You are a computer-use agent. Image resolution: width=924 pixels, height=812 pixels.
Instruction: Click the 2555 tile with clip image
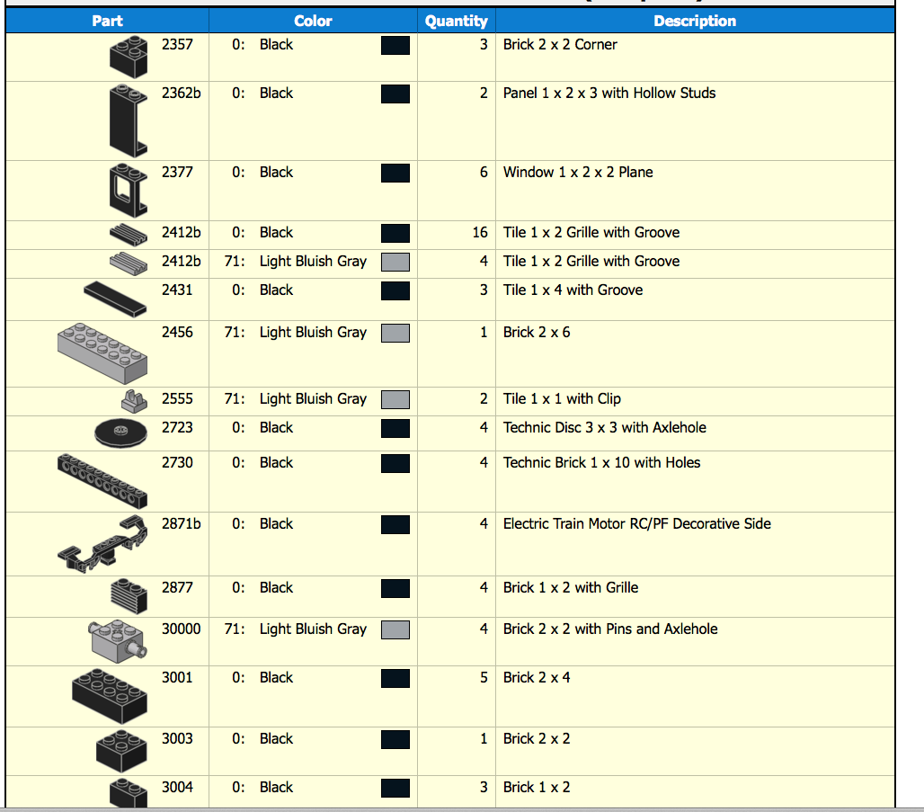(134, 401)
